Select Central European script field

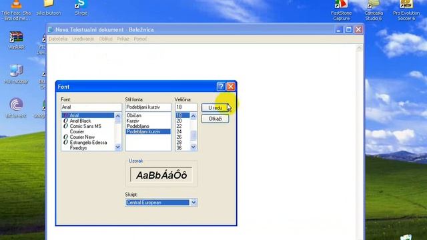click(157, 203)
